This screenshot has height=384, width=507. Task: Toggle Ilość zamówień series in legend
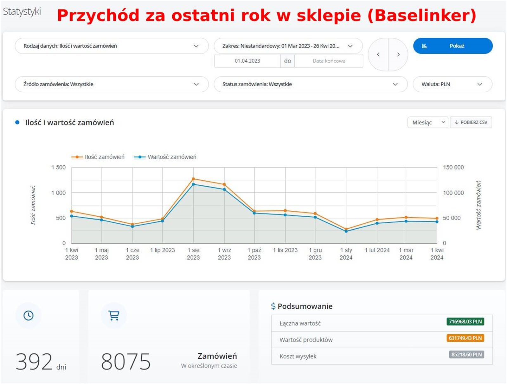click(x=98, y=157)
